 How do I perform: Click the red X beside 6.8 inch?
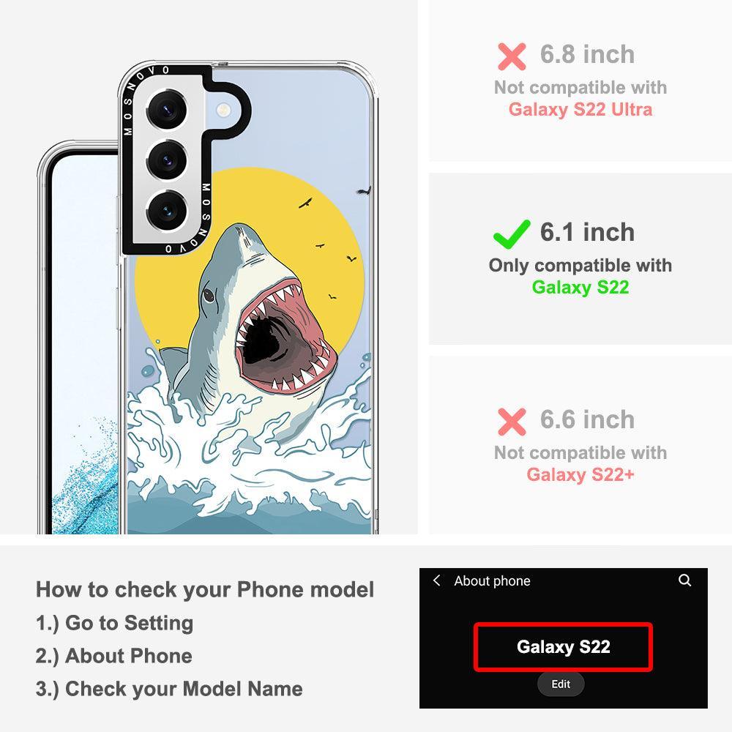pyautogui.click(x=512, y=56)
